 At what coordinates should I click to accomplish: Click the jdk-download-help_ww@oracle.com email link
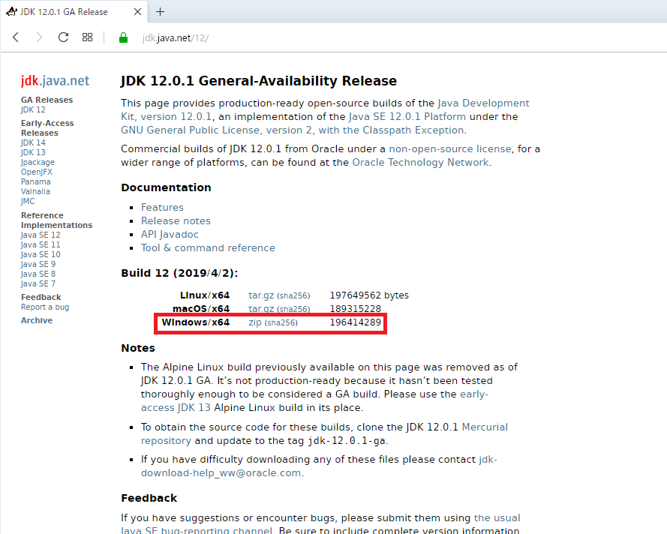point(319,466)
